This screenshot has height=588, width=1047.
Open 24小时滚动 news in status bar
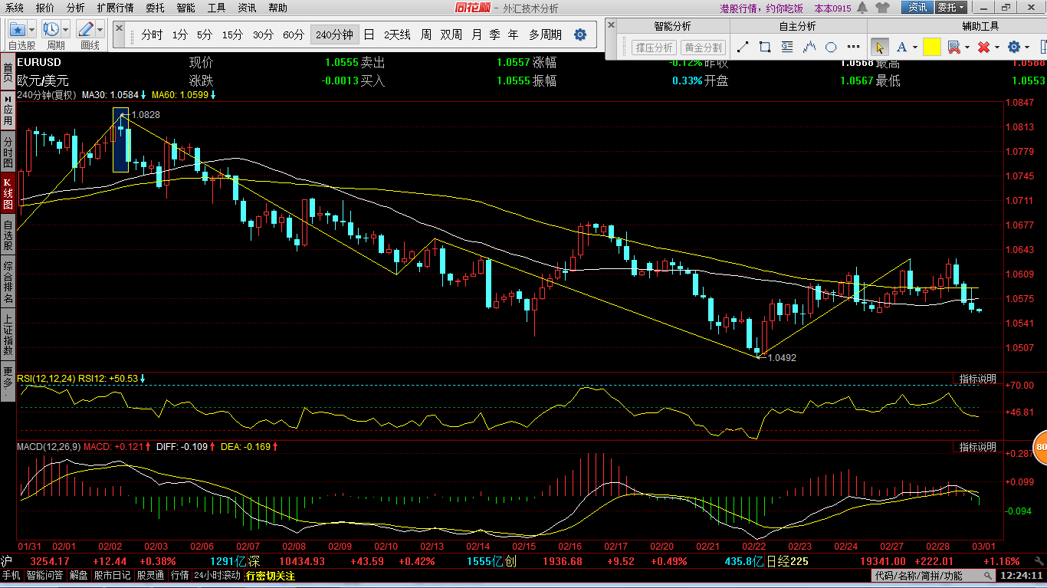click(218, 576)
